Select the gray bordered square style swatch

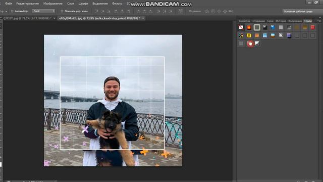[x=257, y=27]
